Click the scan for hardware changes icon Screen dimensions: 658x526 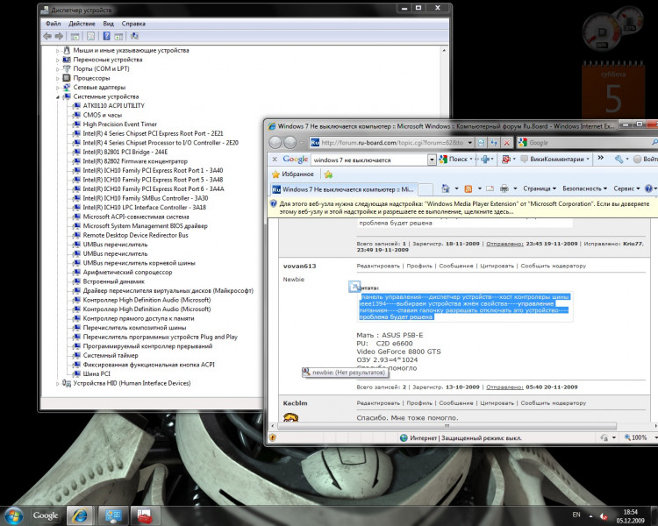pyautogui.click(x=134, y=37)
